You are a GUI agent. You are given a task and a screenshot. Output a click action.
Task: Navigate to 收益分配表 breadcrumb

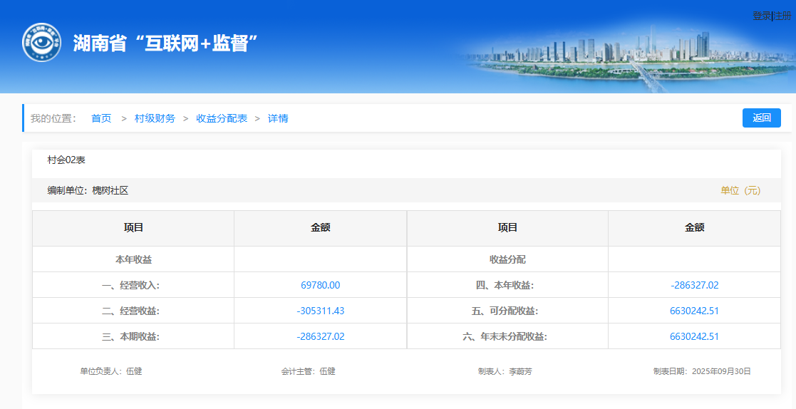(x=222, y=118)
